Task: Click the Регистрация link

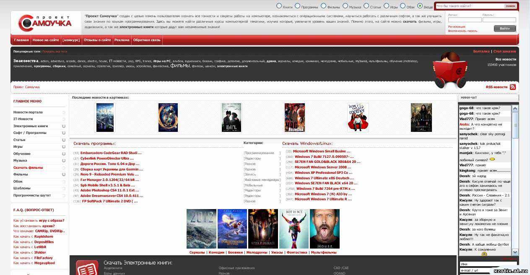Action: tap(457, 26)
